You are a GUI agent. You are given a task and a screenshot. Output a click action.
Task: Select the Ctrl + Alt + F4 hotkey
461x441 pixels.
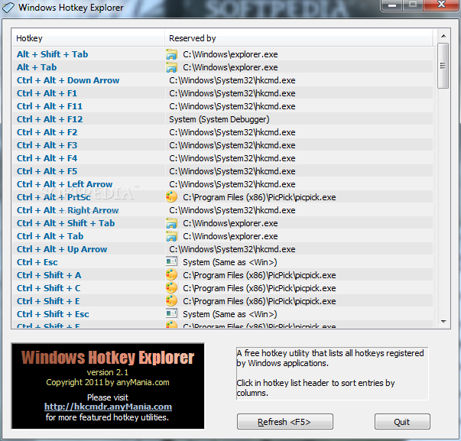[x=47, y=158]
